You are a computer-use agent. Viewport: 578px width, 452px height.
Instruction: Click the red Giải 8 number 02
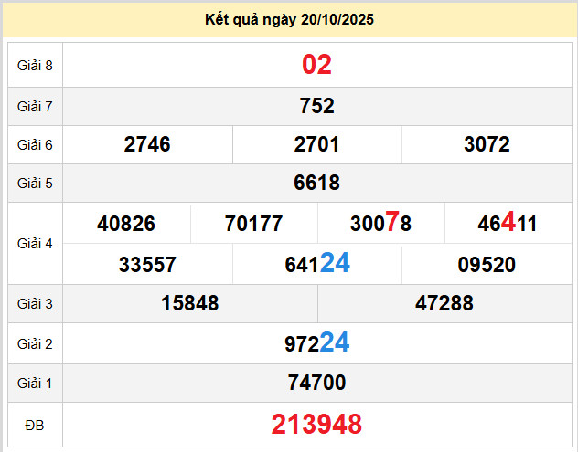[x=316, y=65]
